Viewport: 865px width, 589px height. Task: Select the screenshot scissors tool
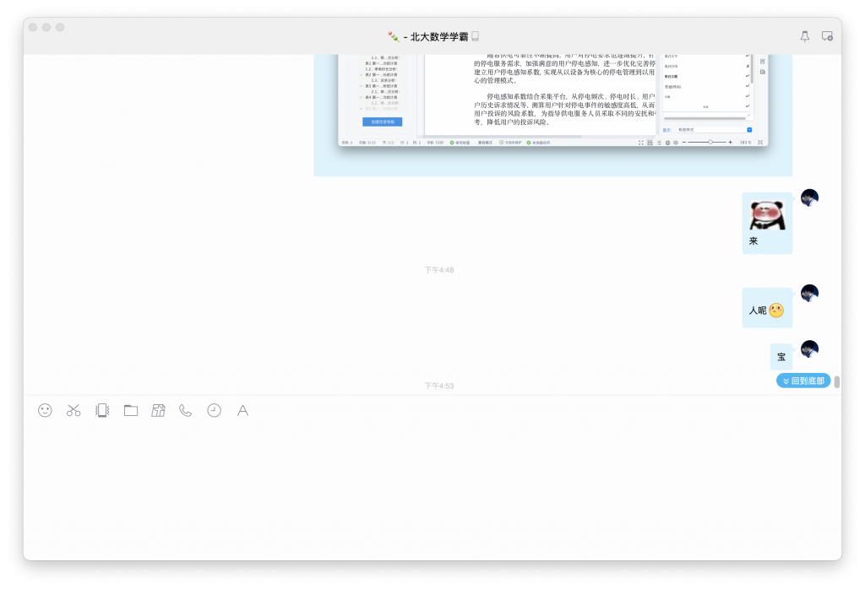(x=73, y=410)
